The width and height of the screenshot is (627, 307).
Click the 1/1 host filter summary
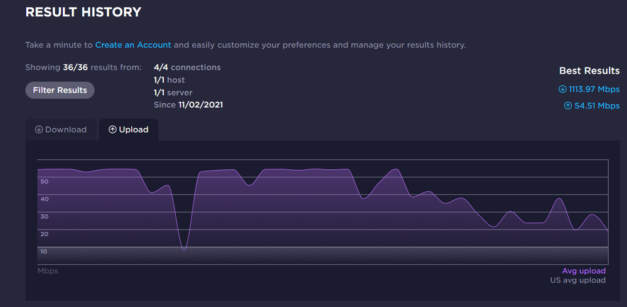169,80
